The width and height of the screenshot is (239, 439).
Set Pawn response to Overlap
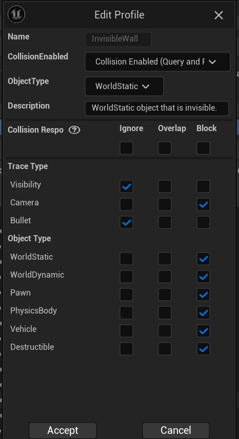pos(165,295)
